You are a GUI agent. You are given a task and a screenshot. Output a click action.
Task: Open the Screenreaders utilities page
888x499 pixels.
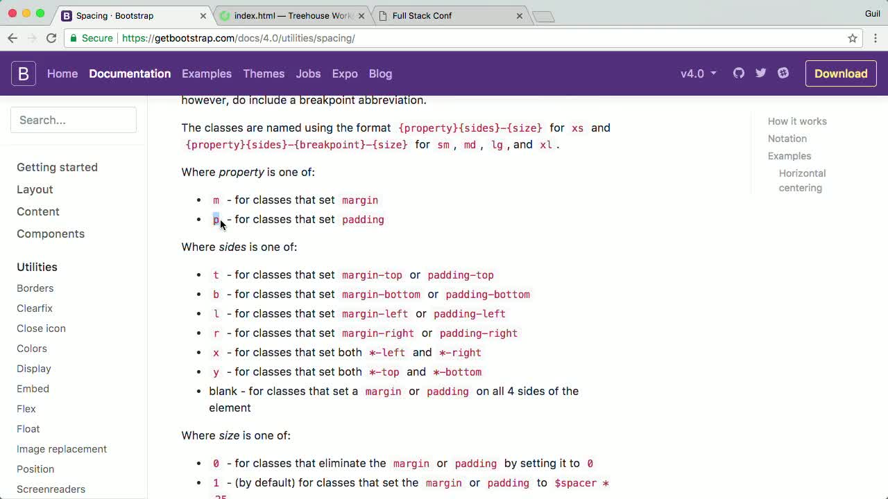[x=51, y=489]
